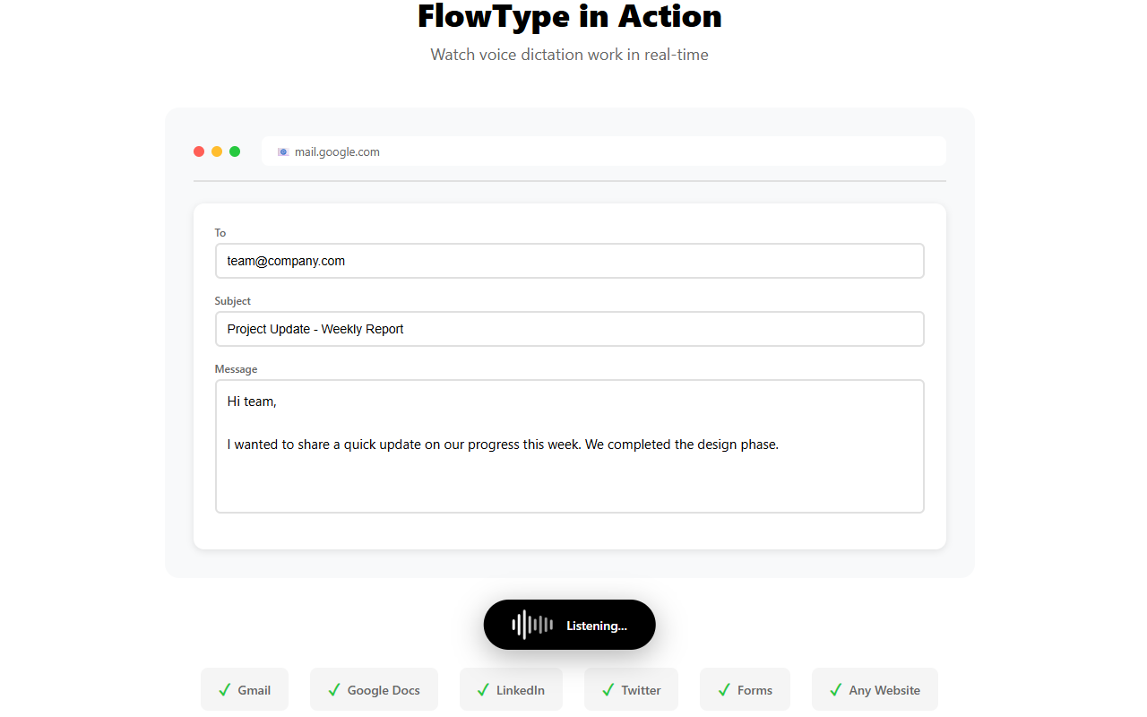Click the Twitter badge
This screenshot has width=1147, height=717.
tap(631, 689)
